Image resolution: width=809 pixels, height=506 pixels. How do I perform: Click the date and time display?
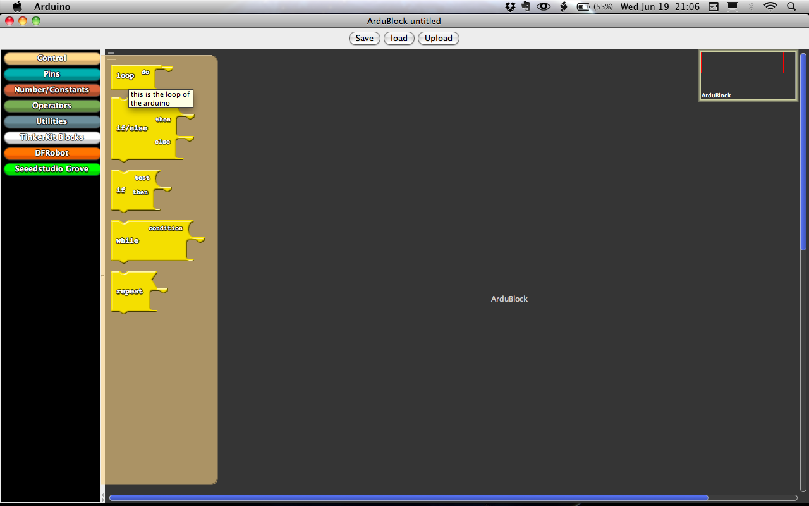[x=660, y=7]
